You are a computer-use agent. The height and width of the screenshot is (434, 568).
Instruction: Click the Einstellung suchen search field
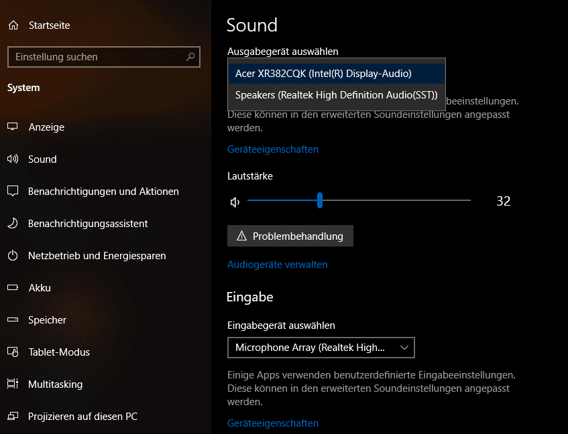click(103, 57)
